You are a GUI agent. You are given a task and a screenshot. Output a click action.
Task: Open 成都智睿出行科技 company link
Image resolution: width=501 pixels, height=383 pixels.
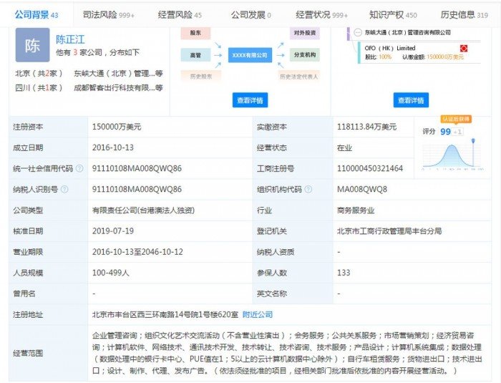pos(118,87)
